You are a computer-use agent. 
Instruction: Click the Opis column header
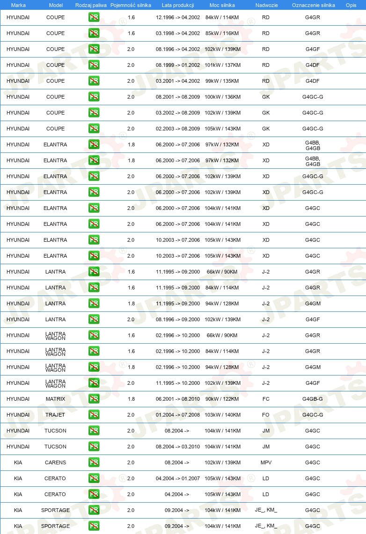(351, 5)
